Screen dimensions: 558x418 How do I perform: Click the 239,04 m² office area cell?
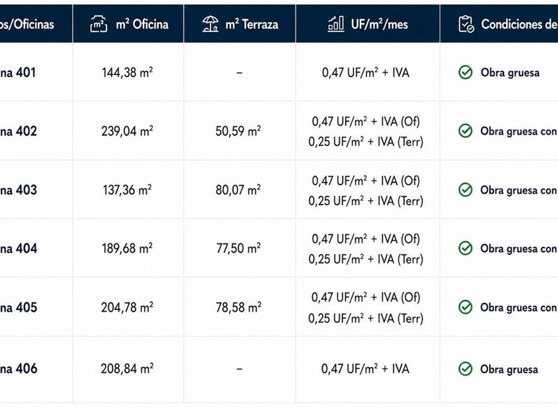(128, 131)
